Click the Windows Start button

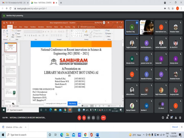click(3, 135)
